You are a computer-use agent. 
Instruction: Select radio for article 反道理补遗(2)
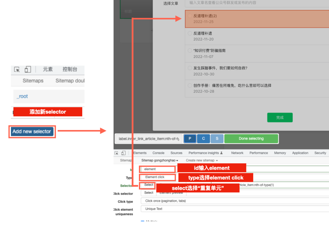190,16
